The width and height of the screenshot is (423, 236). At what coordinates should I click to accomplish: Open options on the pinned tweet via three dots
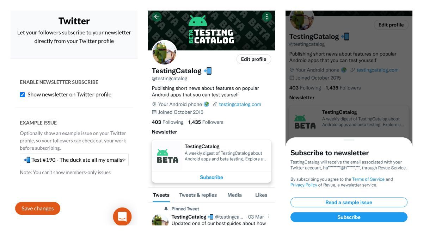[269, 217]
